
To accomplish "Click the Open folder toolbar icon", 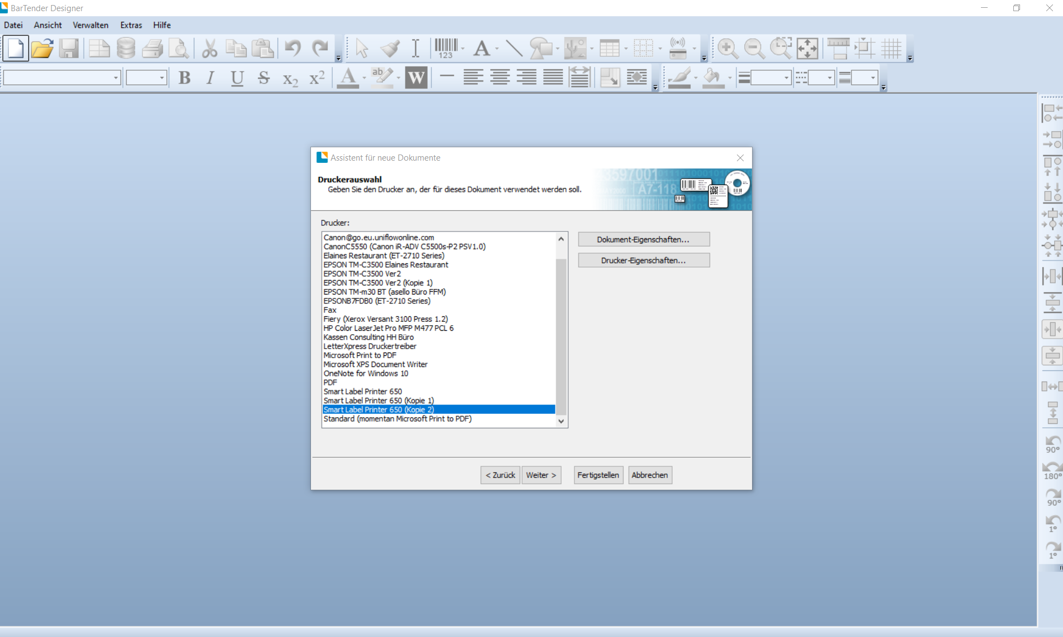I will coord(42,49).
